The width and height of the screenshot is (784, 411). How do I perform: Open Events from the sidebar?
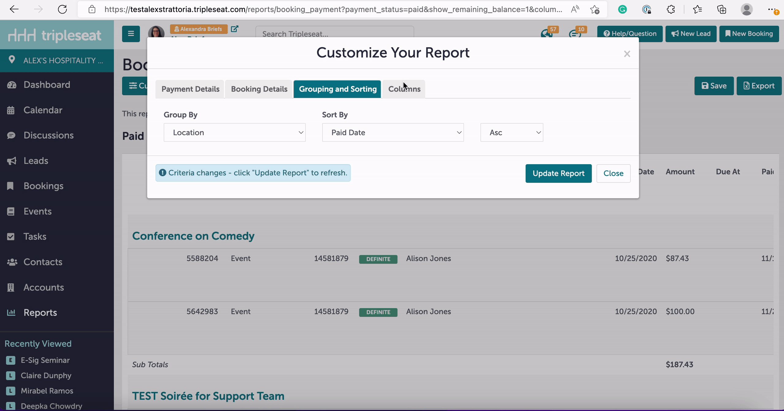click(37, 211)
